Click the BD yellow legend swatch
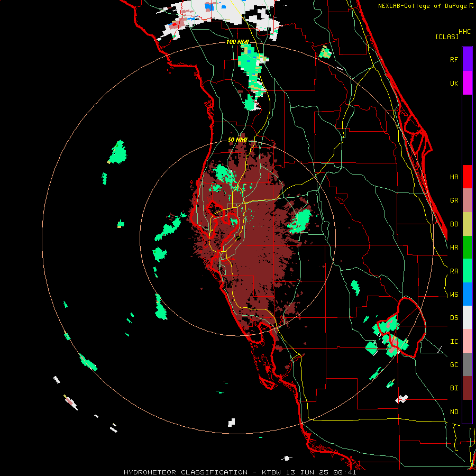 (x=467, y=224)
